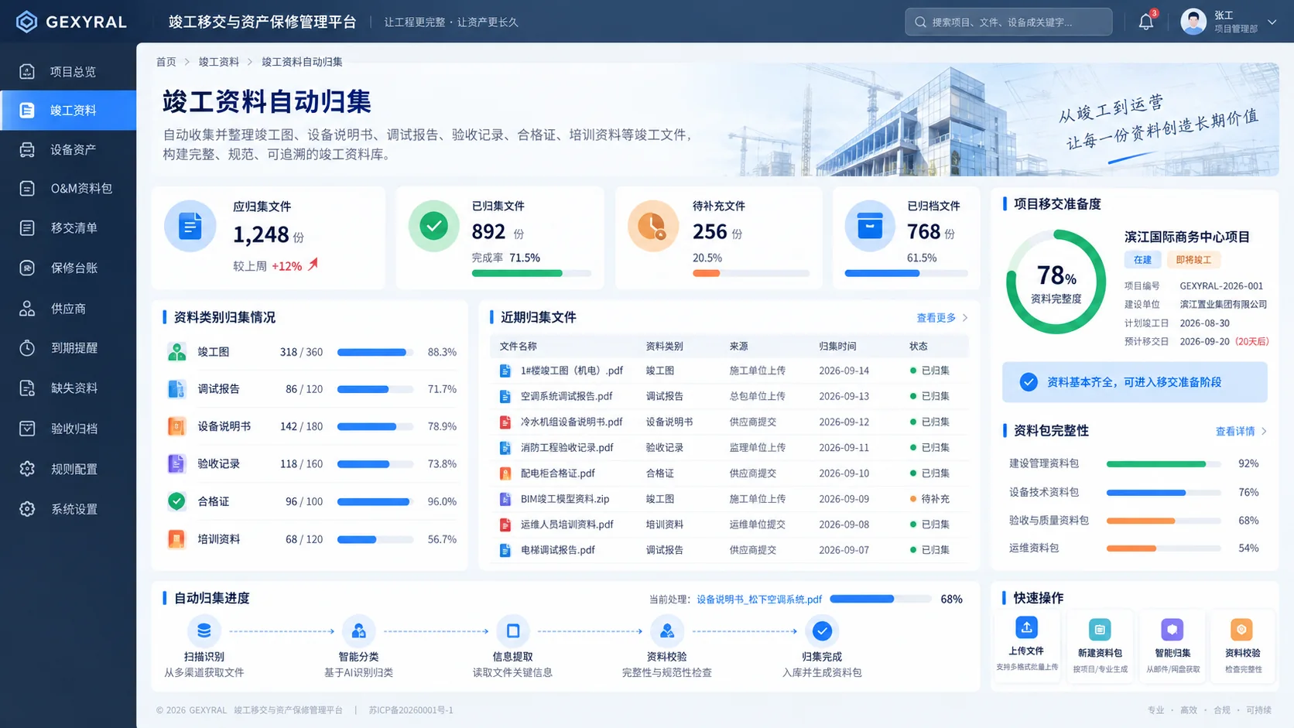Click the user avatar picture

click(1193, 22)
